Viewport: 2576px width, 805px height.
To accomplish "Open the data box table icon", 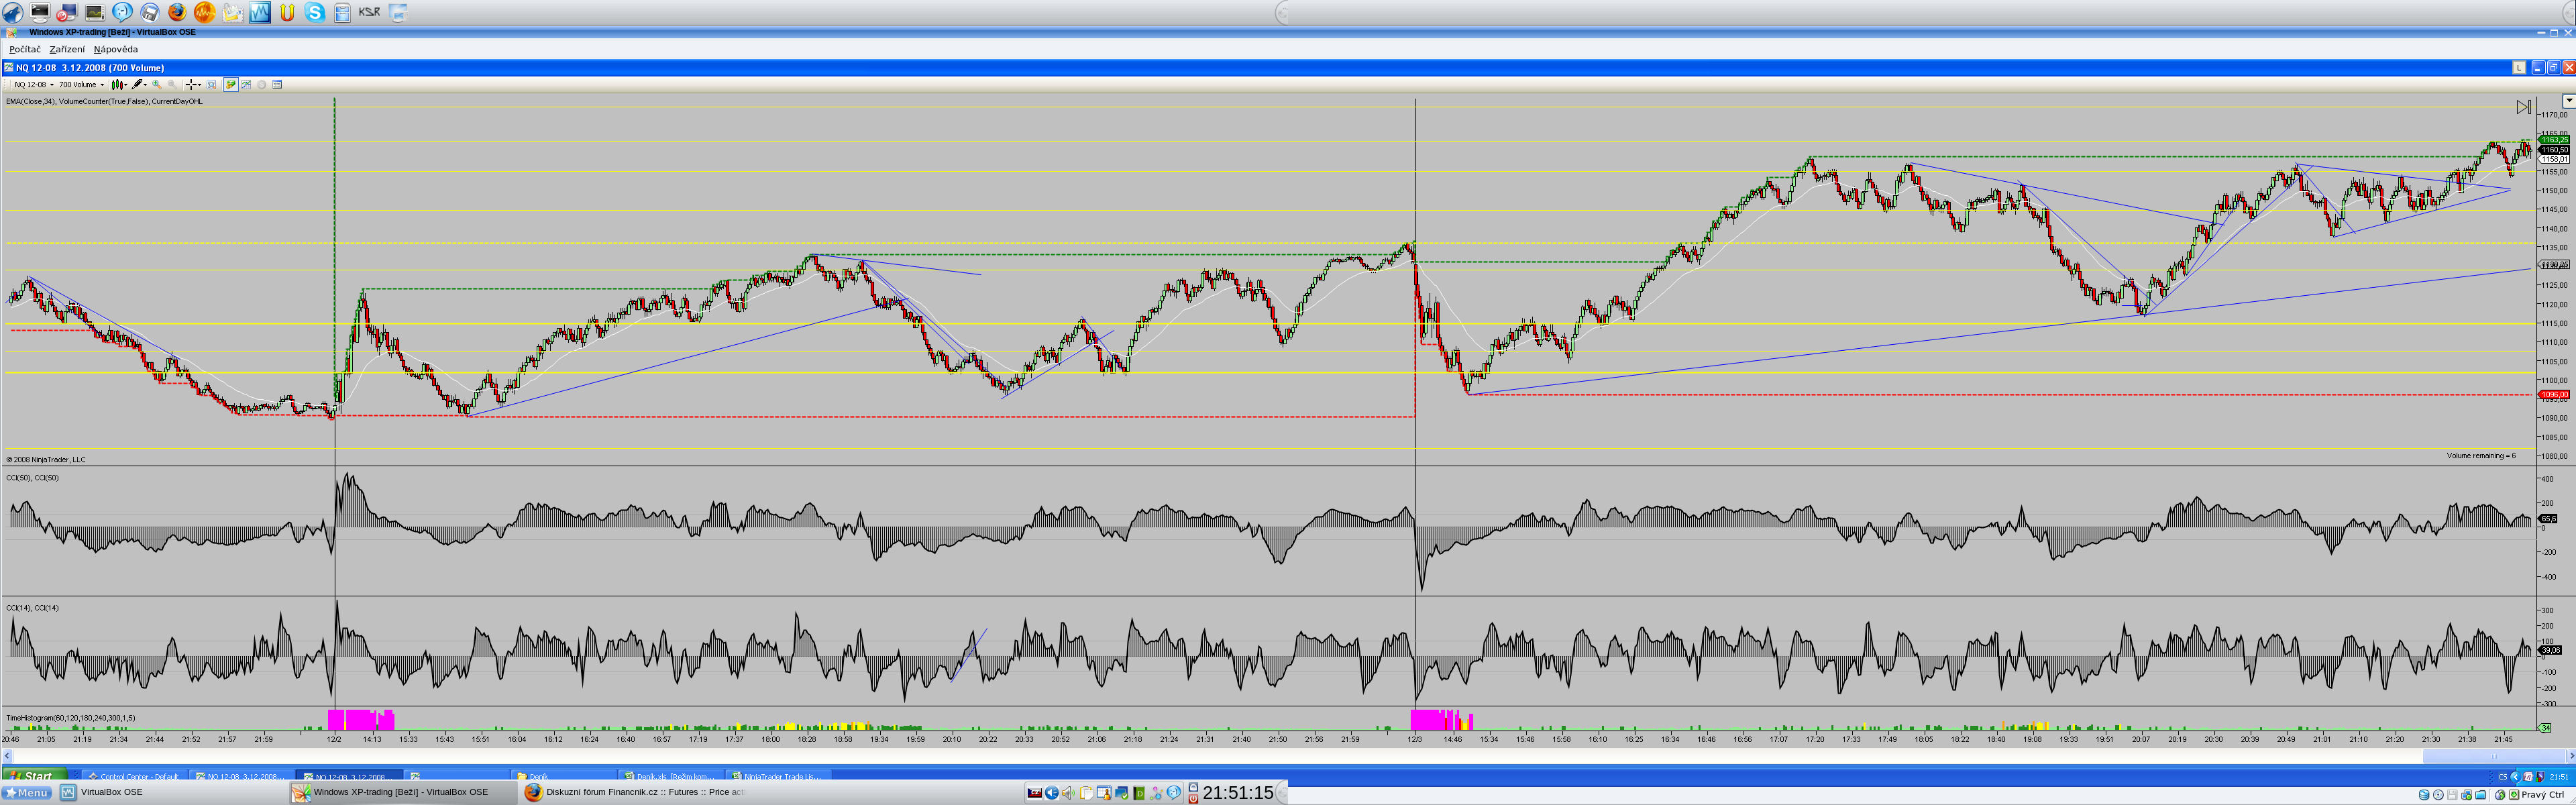I will [x=277, y=85].
